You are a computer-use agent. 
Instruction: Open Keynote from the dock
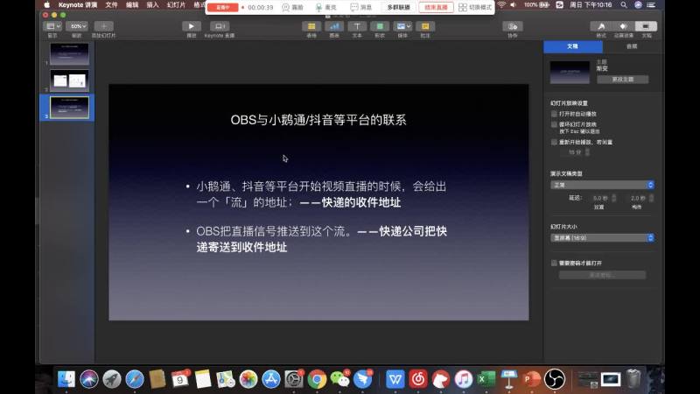tap(508, 379)
